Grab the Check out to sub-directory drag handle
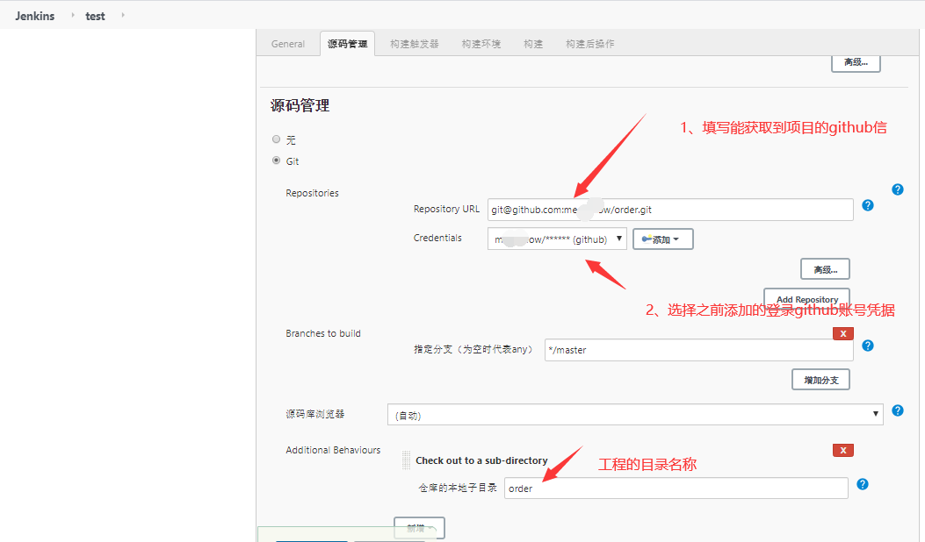This screenshot has width=925, height=542. pyautogui.click(x=406, y=460)
